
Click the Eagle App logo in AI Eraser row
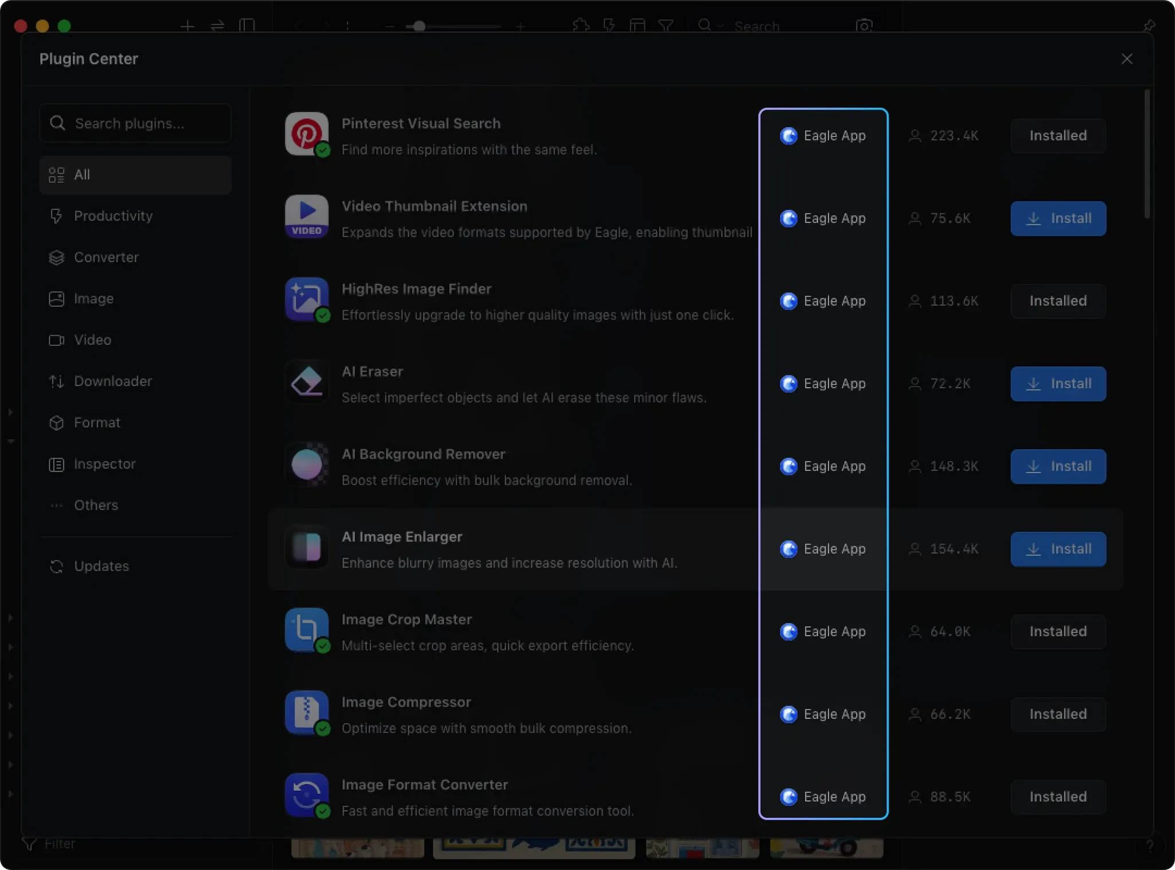coord(789,384)
